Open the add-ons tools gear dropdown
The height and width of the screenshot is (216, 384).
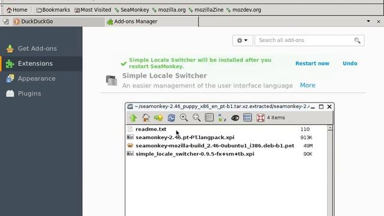click(242, 40)
